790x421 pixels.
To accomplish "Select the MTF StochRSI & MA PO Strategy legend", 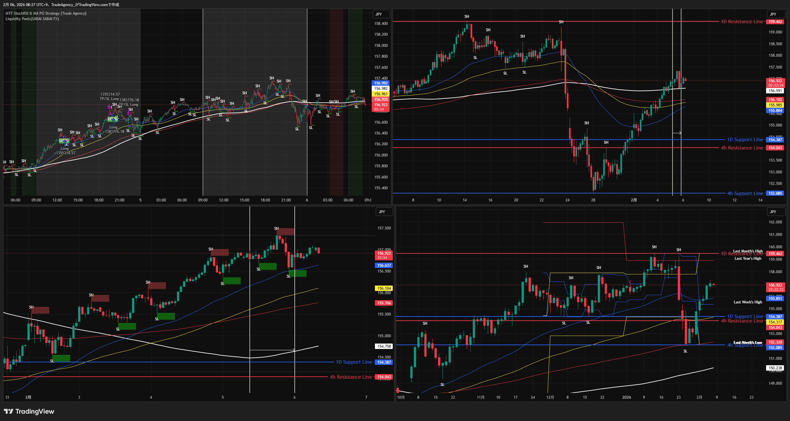I will [46, 13].
